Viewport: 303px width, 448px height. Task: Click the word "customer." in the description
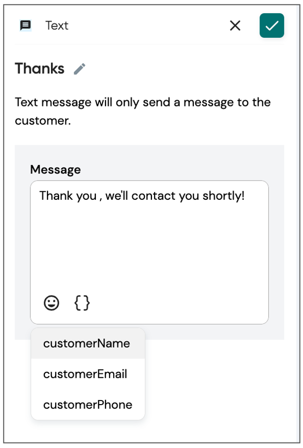pyautogui.click(x=43, y=121)
